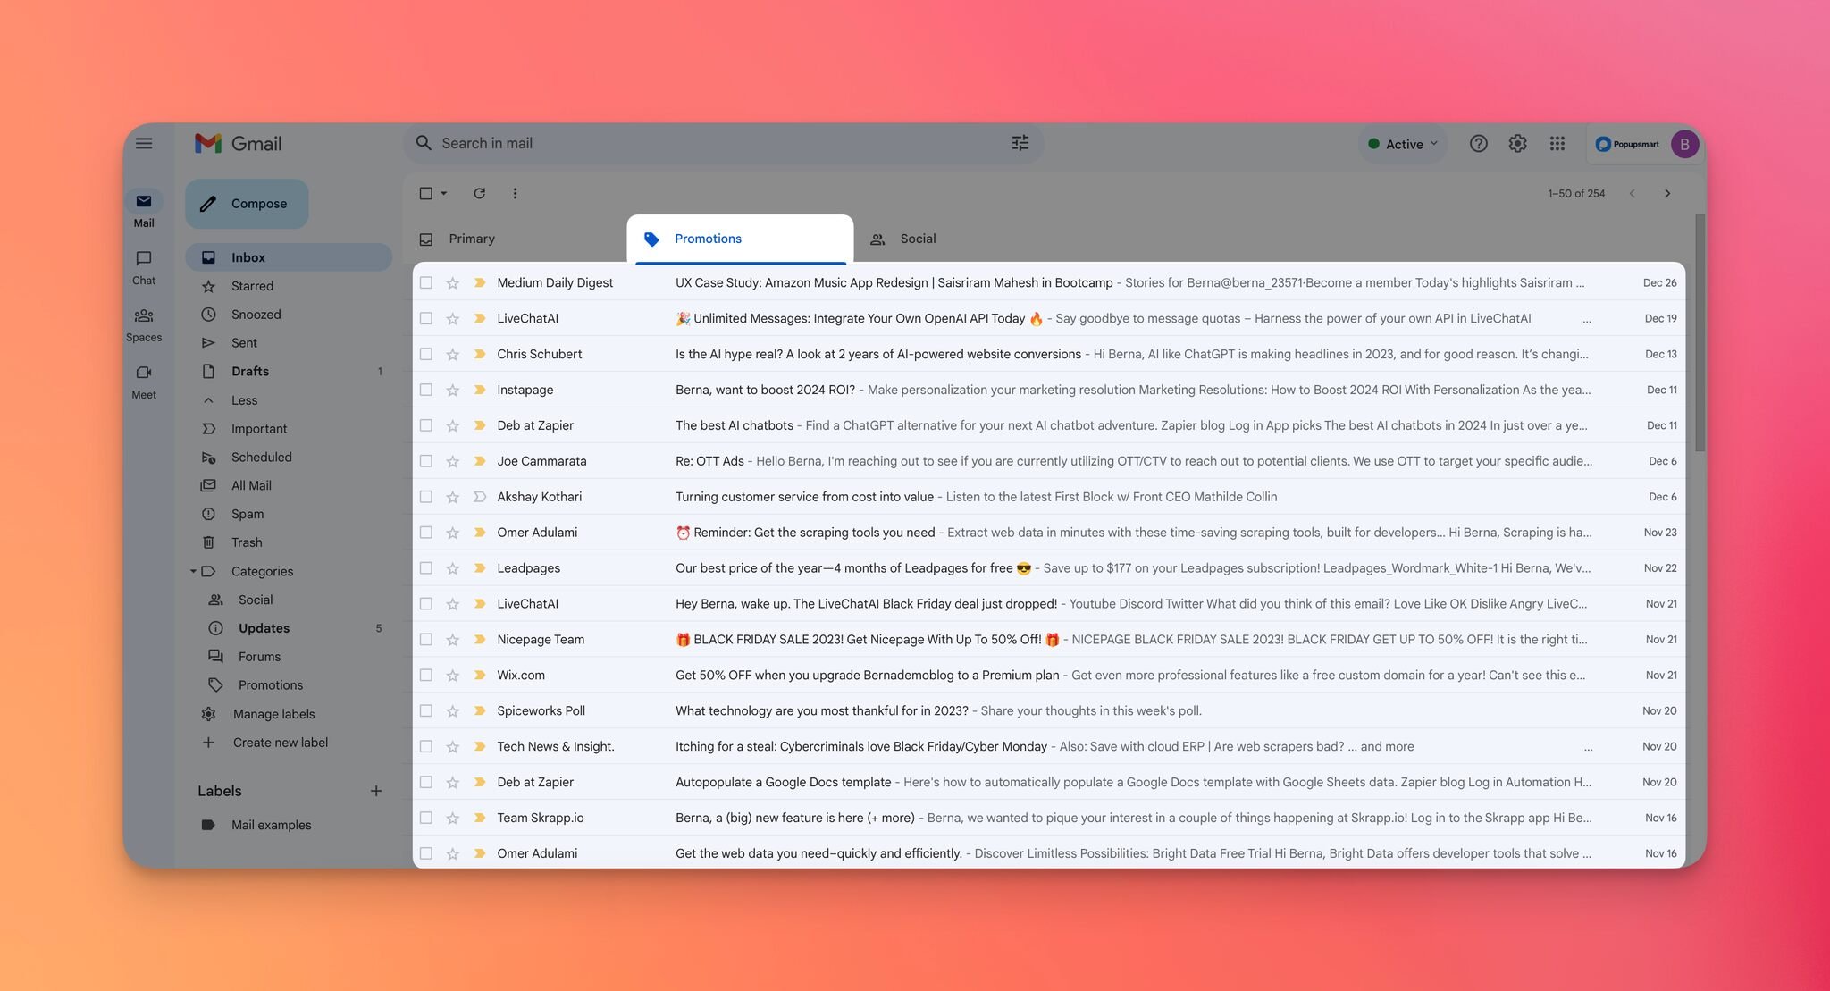The height and width of the screenshot is (991, 1830).
Task: Check the Spiceworks Poll email checkbox
Action: (x=426, y=710)
